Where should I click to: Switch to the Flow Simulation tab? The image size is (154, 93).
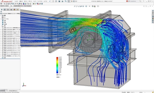28,6
